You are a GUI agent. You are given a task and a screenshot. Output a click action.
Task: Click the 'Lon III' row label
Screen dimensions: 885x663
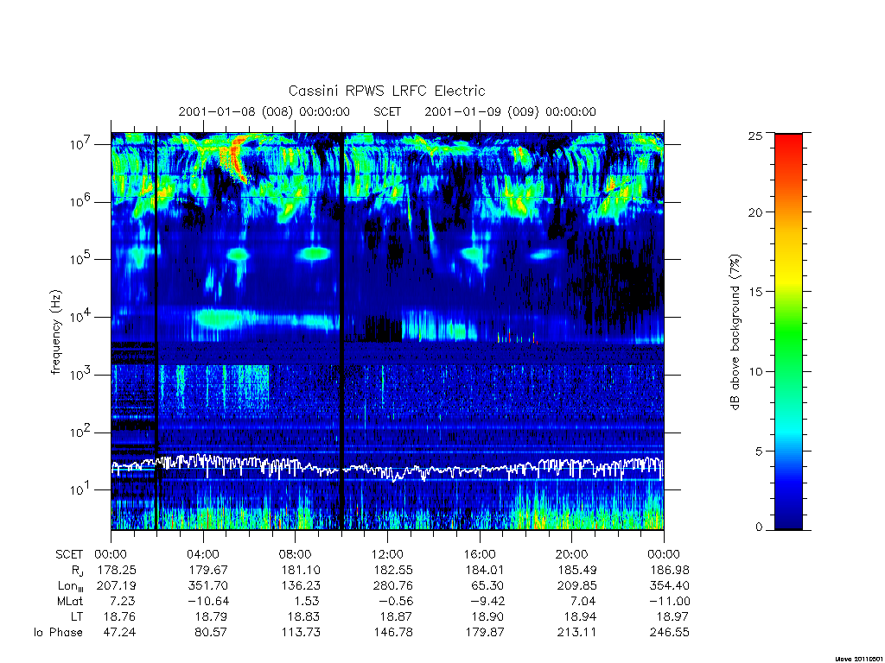click(x=71, y=586)
